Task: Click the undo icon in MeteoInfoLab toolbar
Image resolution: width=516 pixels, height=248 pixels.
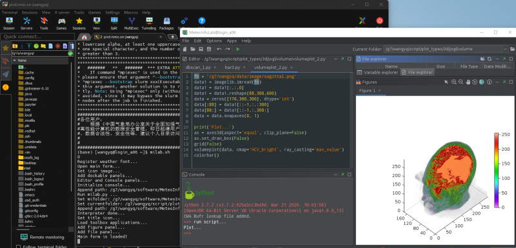Action: tap(219, 49)
